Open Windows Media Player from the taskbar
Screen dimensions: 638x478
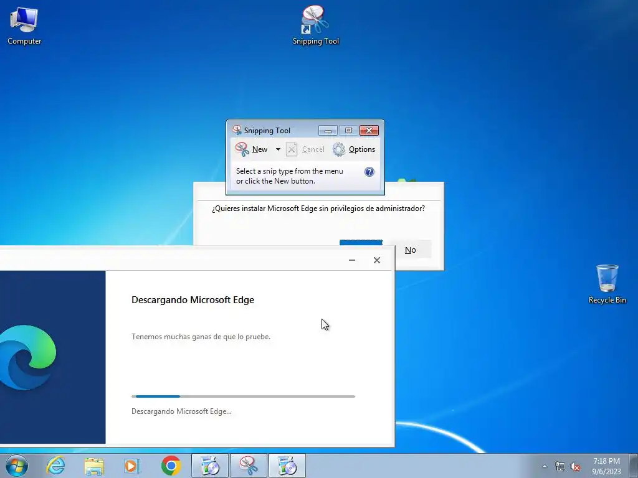[132, 466]
